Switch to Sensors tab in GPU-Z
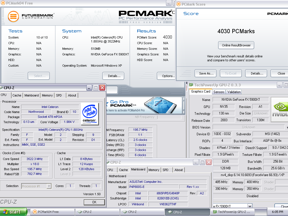This screenshot has width=288, height=216. [x=219, y=92]
